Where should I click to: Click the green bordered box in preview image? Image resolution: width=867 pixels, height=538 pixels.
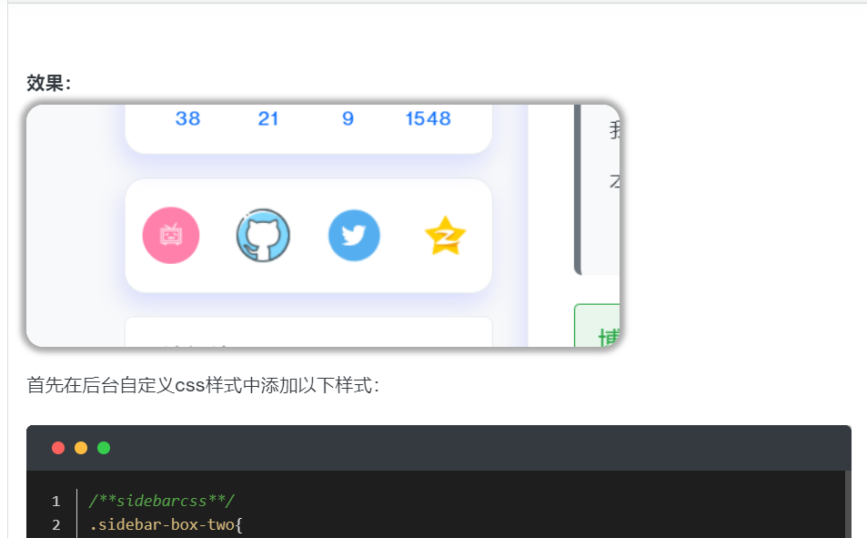(597, 326)
